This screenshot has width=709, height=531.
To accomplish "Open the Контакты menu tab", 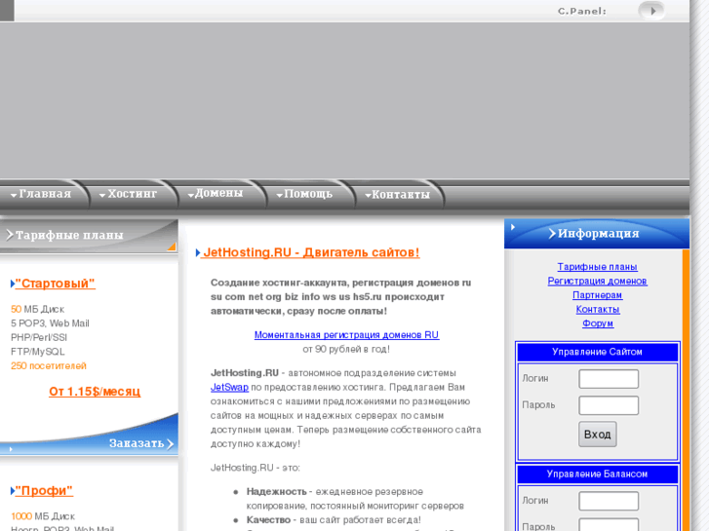I will pyautogui.click(x=398, y=194).
